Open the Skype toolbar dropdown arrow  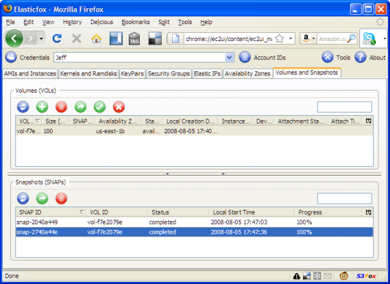385,38
